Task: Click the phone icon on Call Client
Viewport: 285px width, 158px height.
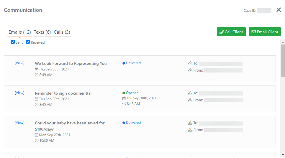Action: [x=222, y=32]
